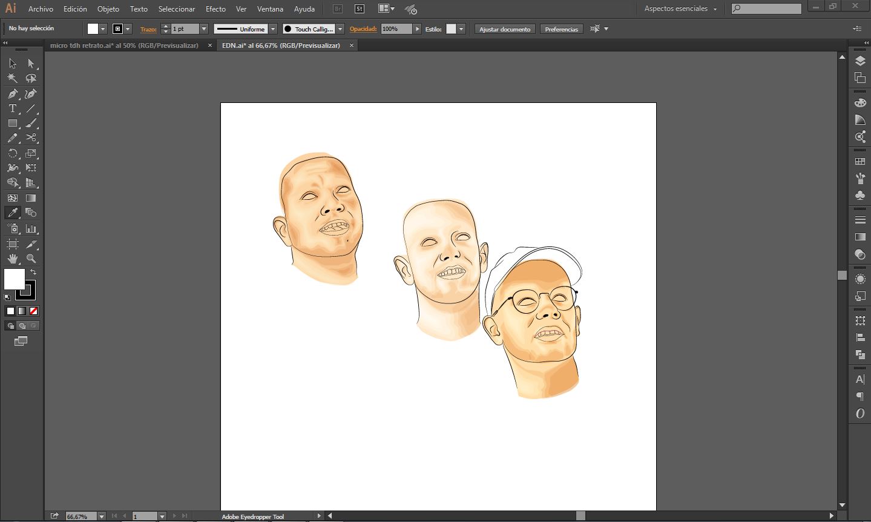Pick the Type tool
The image size is (871, 522).
tap(13, 109)
